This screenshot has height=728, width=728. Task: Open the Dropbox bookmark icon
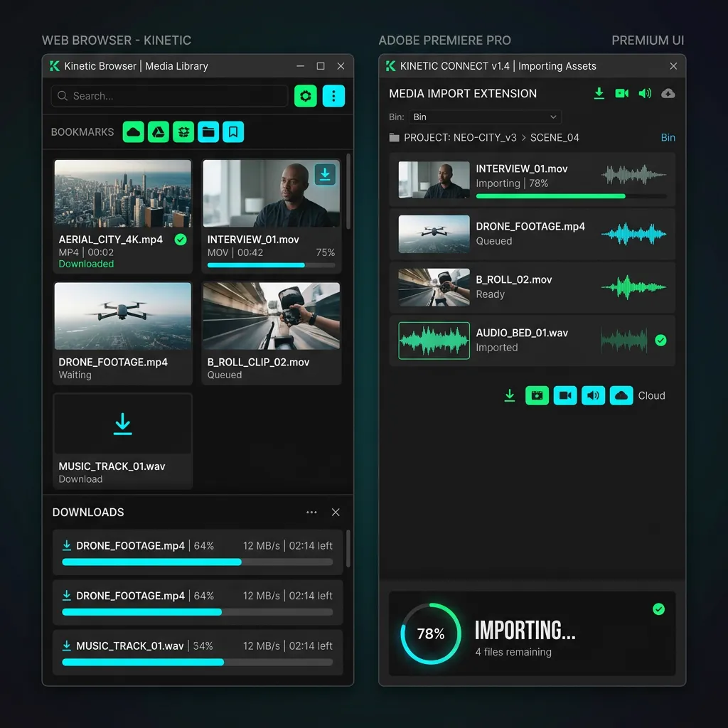(x=183, y=132)
